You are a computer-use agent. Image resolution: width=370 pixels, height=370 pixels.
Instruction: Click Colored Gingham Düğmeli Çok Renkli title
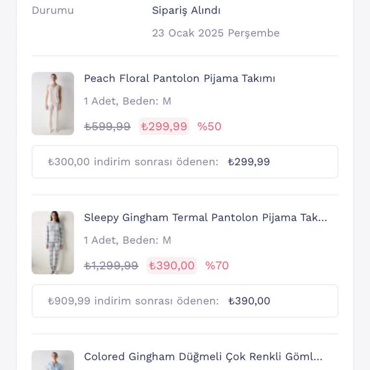pos(203,357)
